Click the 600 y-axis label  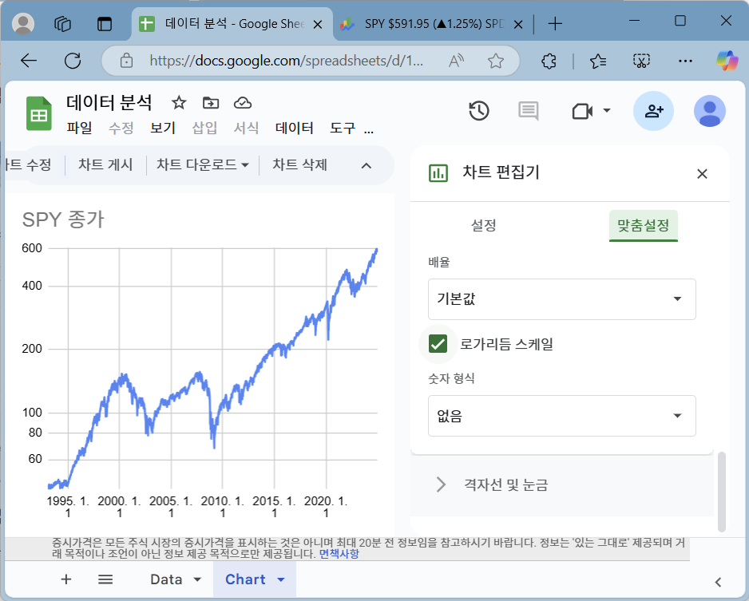32,248
